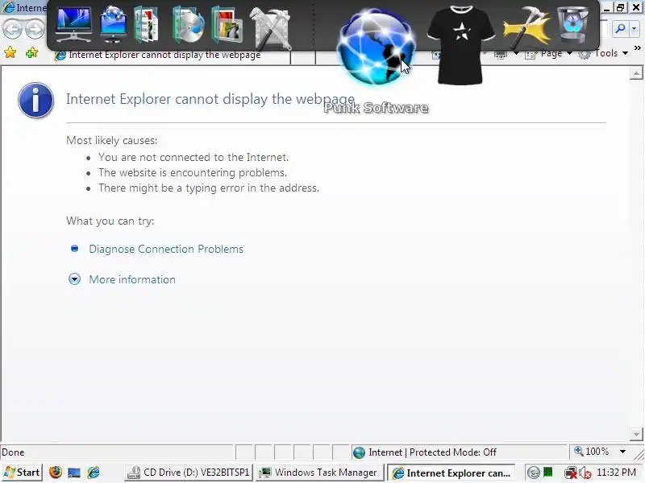Click 'There might be a typing error in the address.'
Viewport: 645px width, 483px height.
tap(209, 188)
